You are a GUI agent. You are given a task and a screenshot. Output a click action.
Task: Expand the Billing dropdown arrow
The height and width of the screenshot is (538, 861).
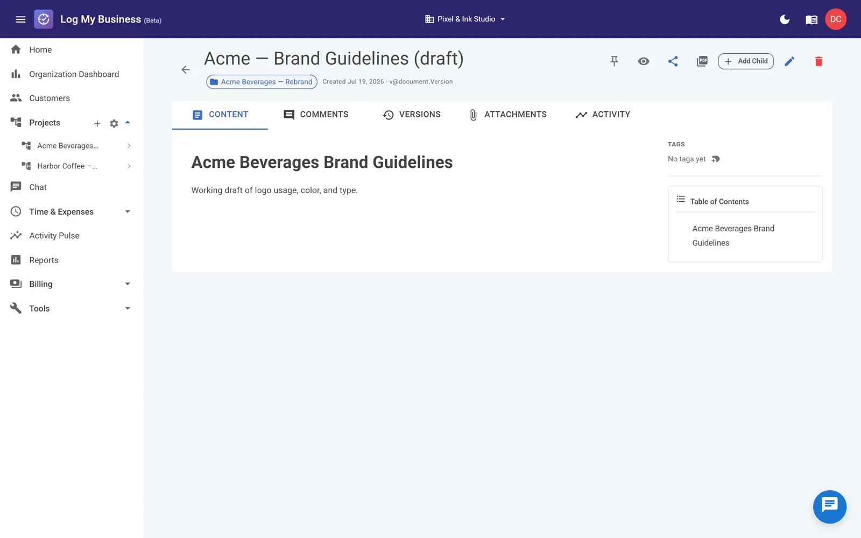(128, 284)
